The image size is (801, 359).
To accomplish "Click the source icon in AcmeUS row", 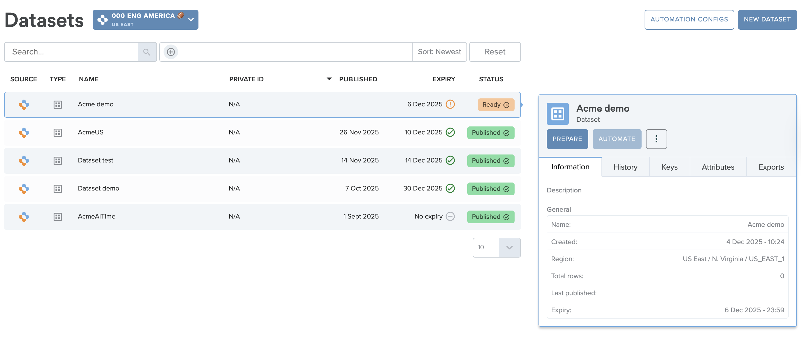I will 24,133.
